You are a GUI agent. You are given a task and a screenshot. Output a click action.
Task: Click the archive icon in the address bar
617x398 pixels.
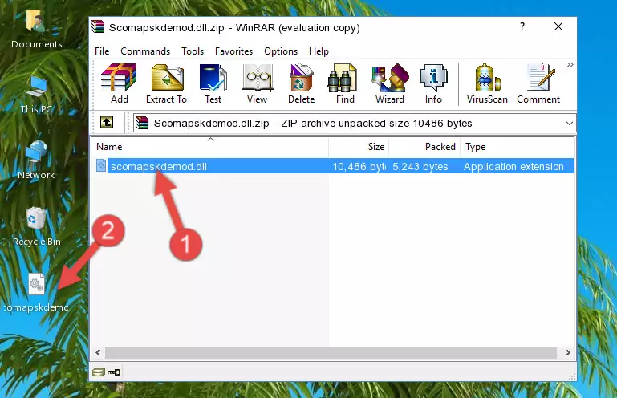142,124
